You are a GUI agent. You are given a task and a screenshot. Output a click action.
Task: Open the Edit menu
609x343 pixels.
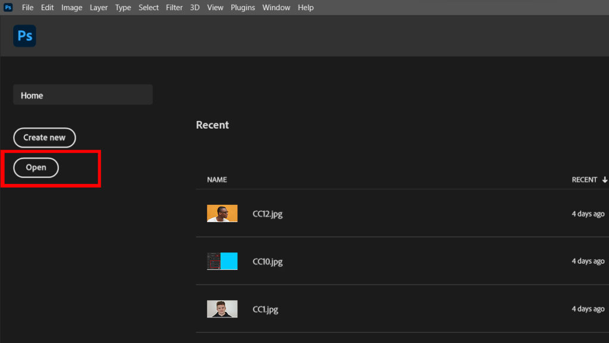click(48, 8)
